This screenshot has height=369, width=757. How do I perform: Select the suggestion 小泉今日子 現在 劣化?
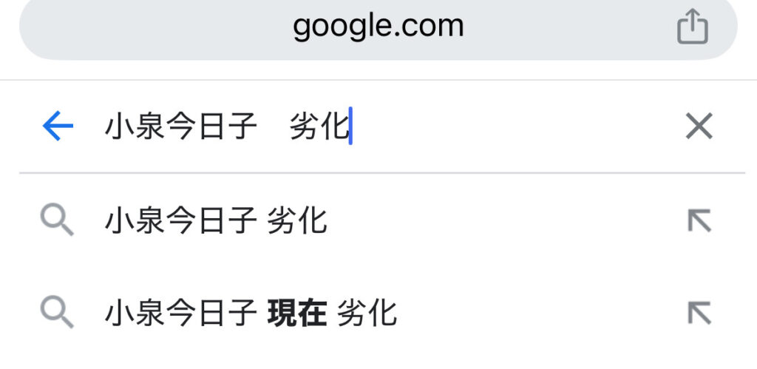click(x=378, y=313)
